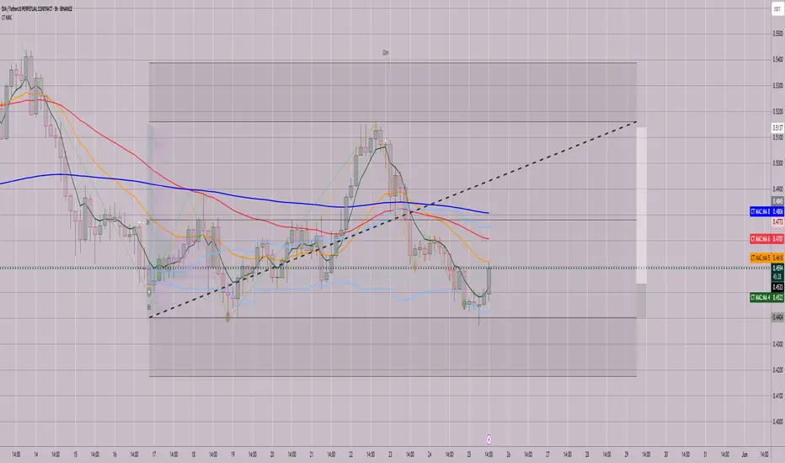This screenshot has height=463, width=785.
Task: Click the 0.4200 price axis value
Action: click(777, 370)
